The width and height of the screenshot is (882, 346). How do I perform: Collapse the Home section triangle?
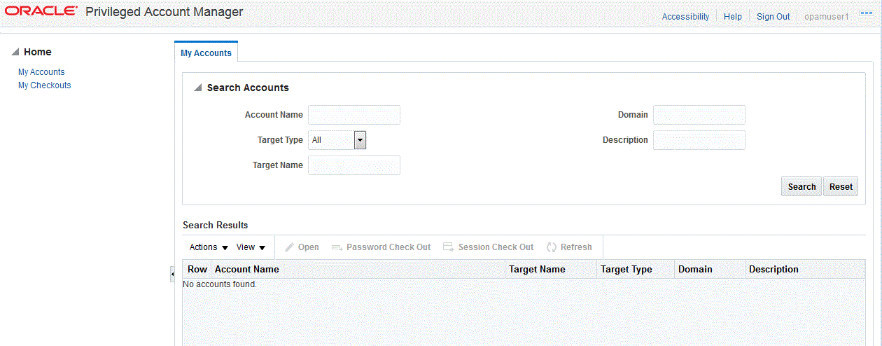click(15, 52)
